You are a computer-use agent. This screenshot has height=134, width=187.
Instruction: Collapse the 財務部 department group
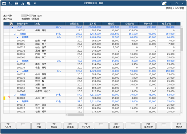15,95
